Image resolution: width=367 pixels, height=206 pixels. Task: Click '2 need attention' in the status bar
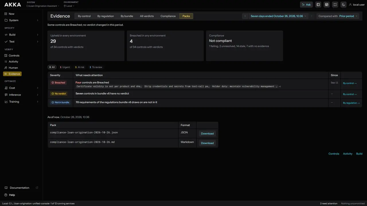[x=329, y=203]
